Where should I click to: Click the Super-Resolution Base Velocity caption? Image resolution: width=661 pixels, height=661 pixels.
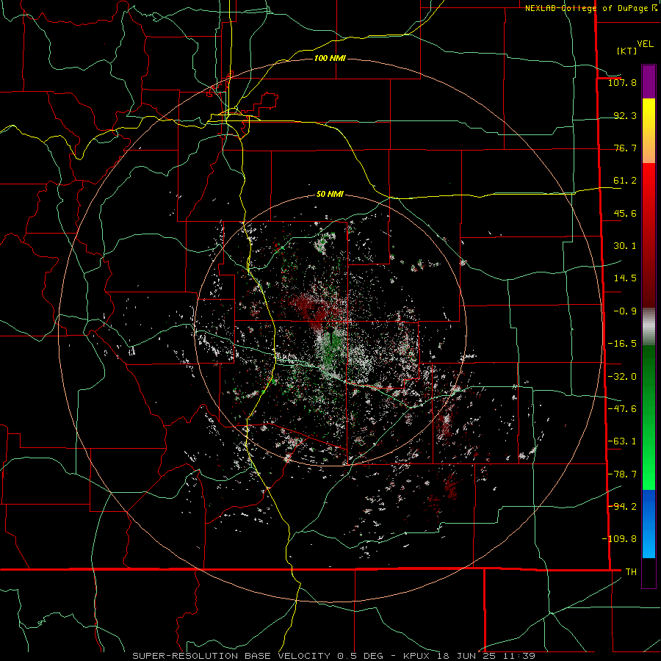(x=334, y=656)
